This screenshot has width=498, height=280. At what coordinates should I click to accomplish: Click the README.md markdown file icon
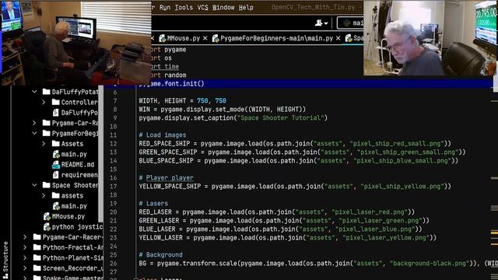55,165
